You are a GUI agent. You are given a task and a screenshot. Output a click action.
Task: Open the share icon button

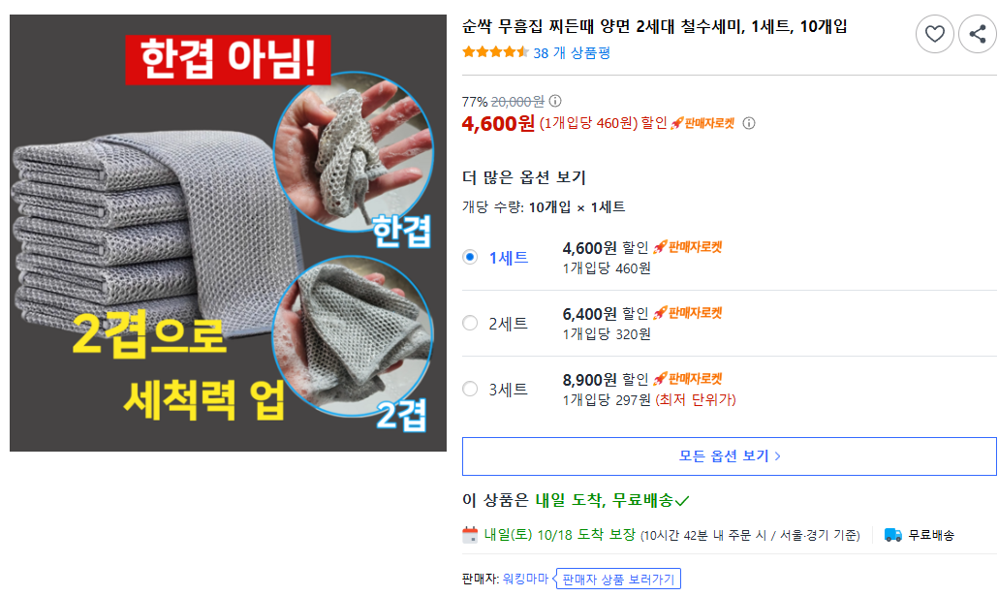(978, 34)
